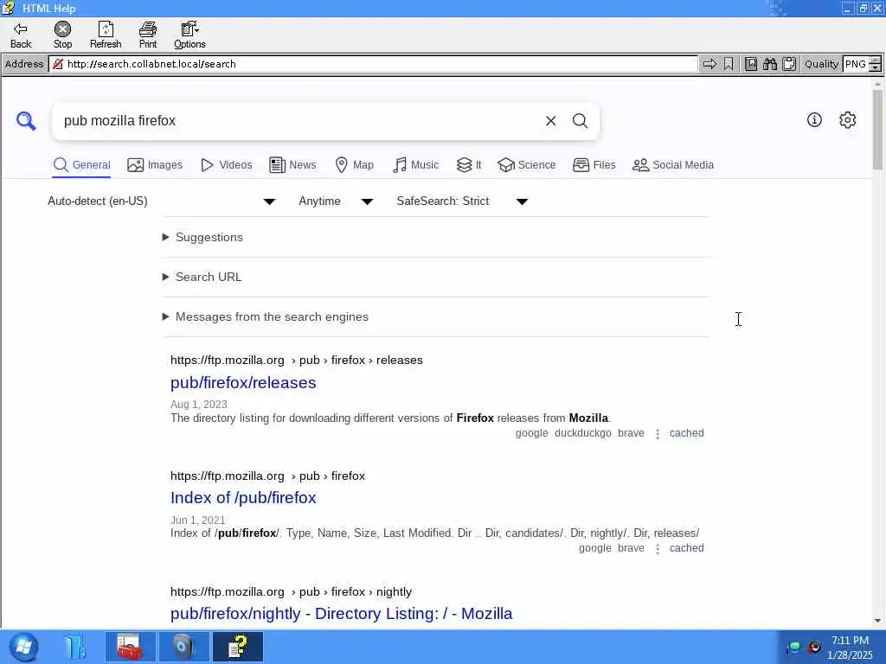Screen dimensions: 886x664
Task: Open preferences via the gear icon
Action: tap(848, 119)
